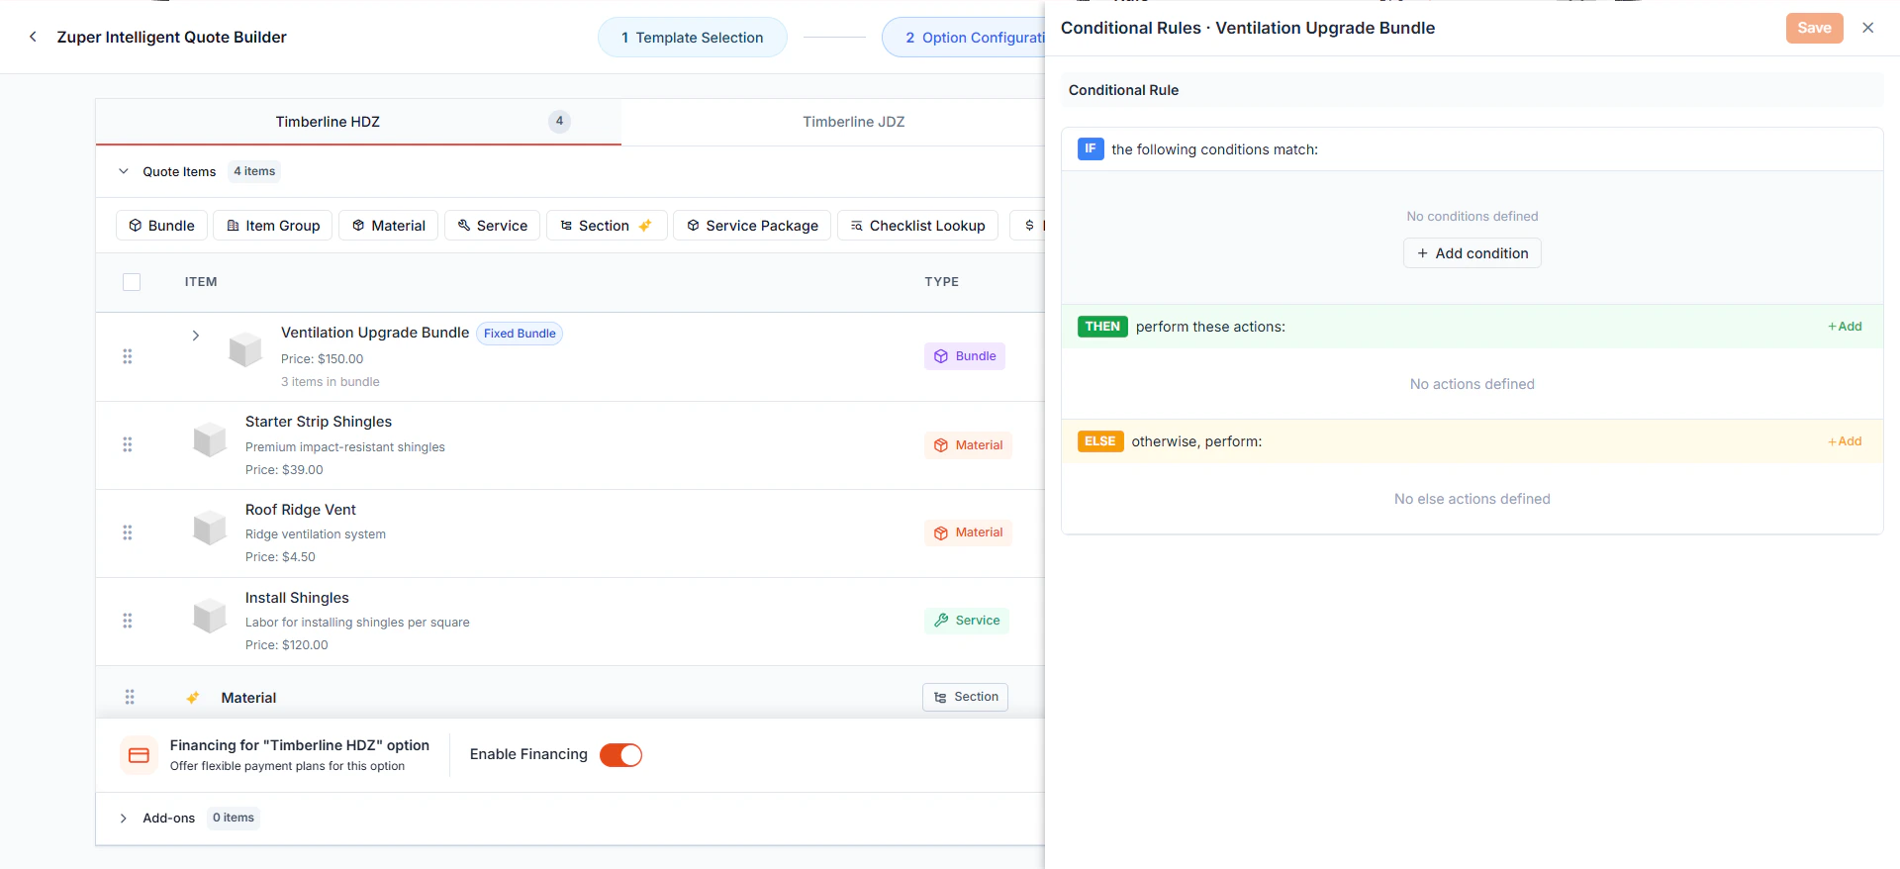Switch to the Timberline HDZ tab
The image size is (1900, 869).
pos(358,122)
